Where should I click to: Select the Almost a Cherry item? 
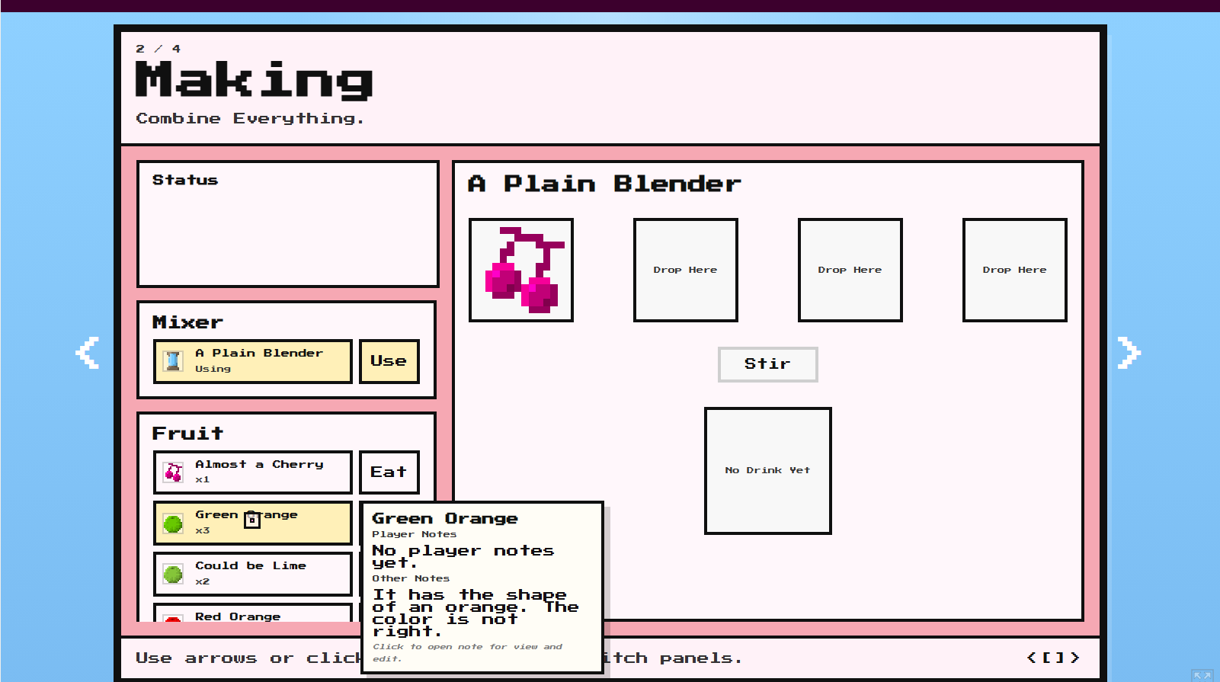coord(253,472)
